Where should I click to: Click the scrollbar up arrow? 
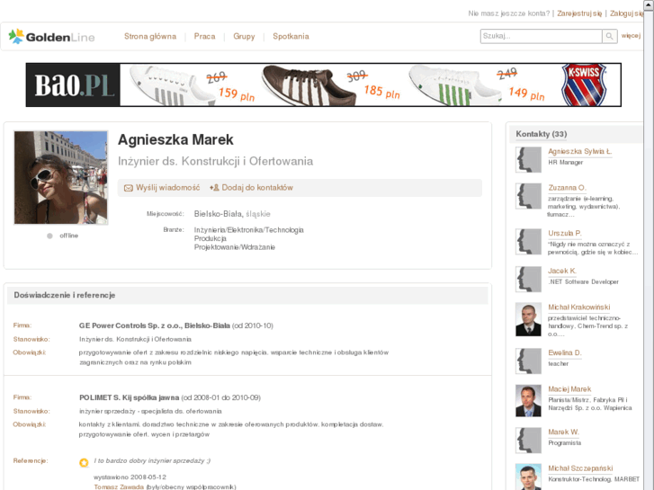tap(649, 4)
